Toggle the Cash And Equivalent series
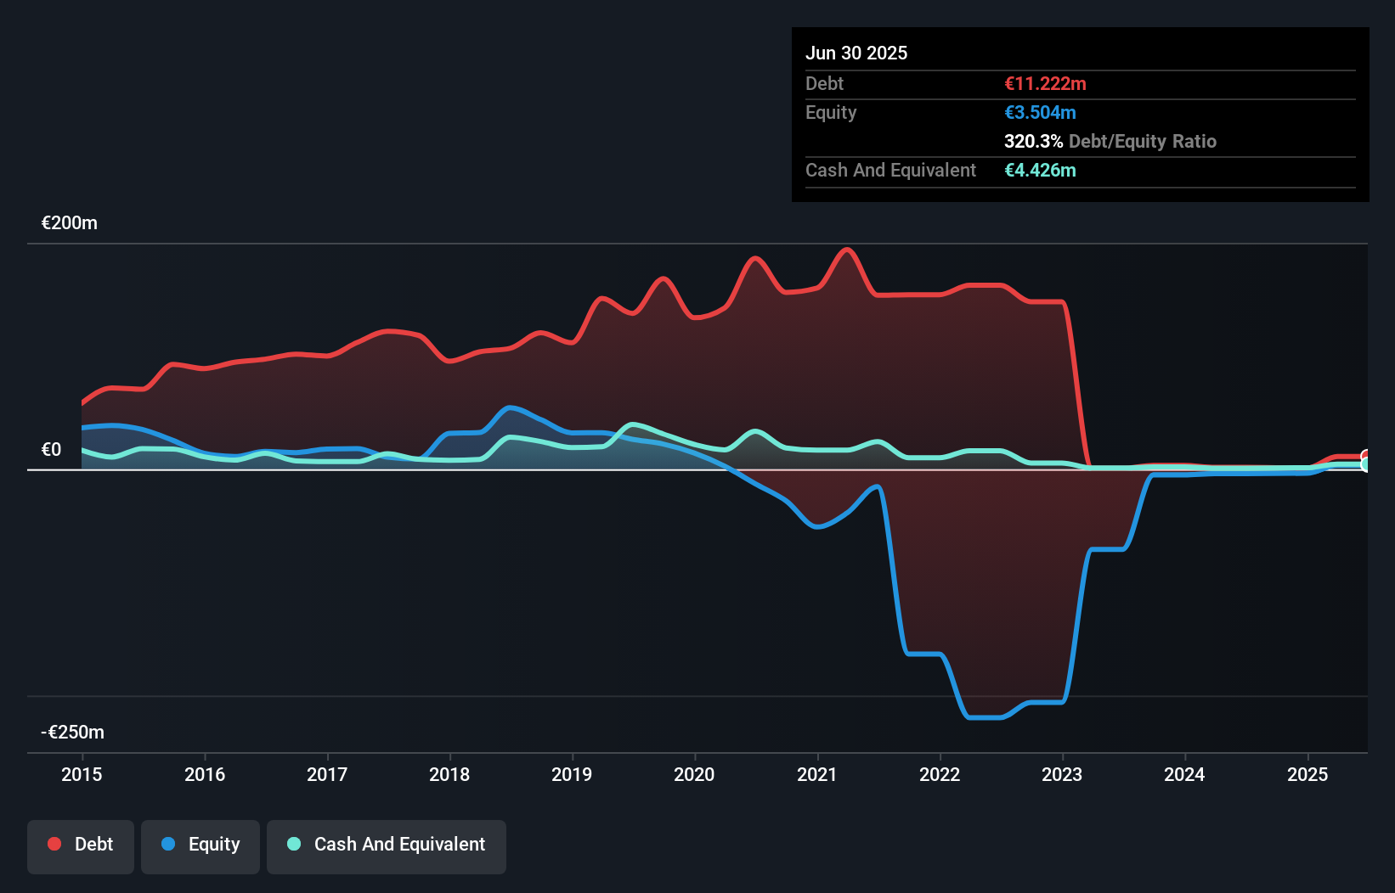Image resolution: width=1395 pixels, height=893 pixels. (x=387, y=845)
